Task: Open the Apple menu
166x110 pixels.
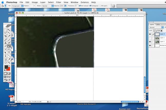Action: tap(3, 2)
